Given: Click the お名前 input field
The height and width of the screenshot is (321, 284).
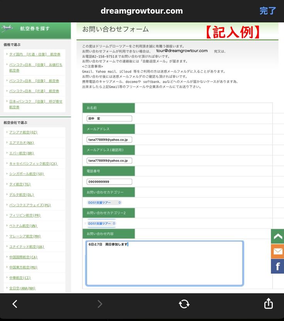Looking at the screenshot, I should pyautogui.click(x=110, y=119).
